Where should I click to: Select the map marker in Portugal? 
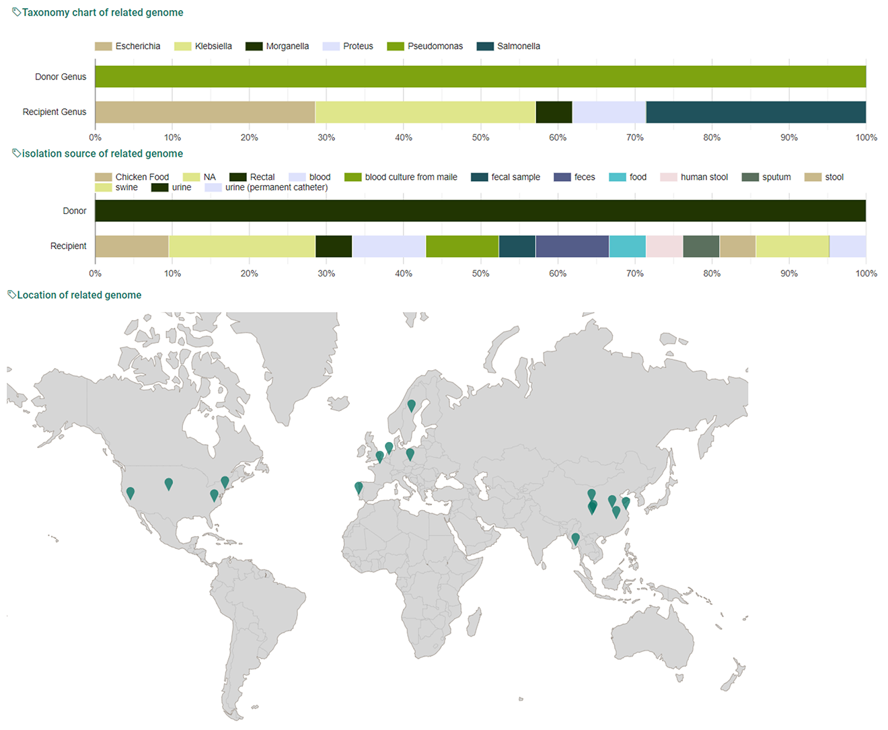pos(359,488)
